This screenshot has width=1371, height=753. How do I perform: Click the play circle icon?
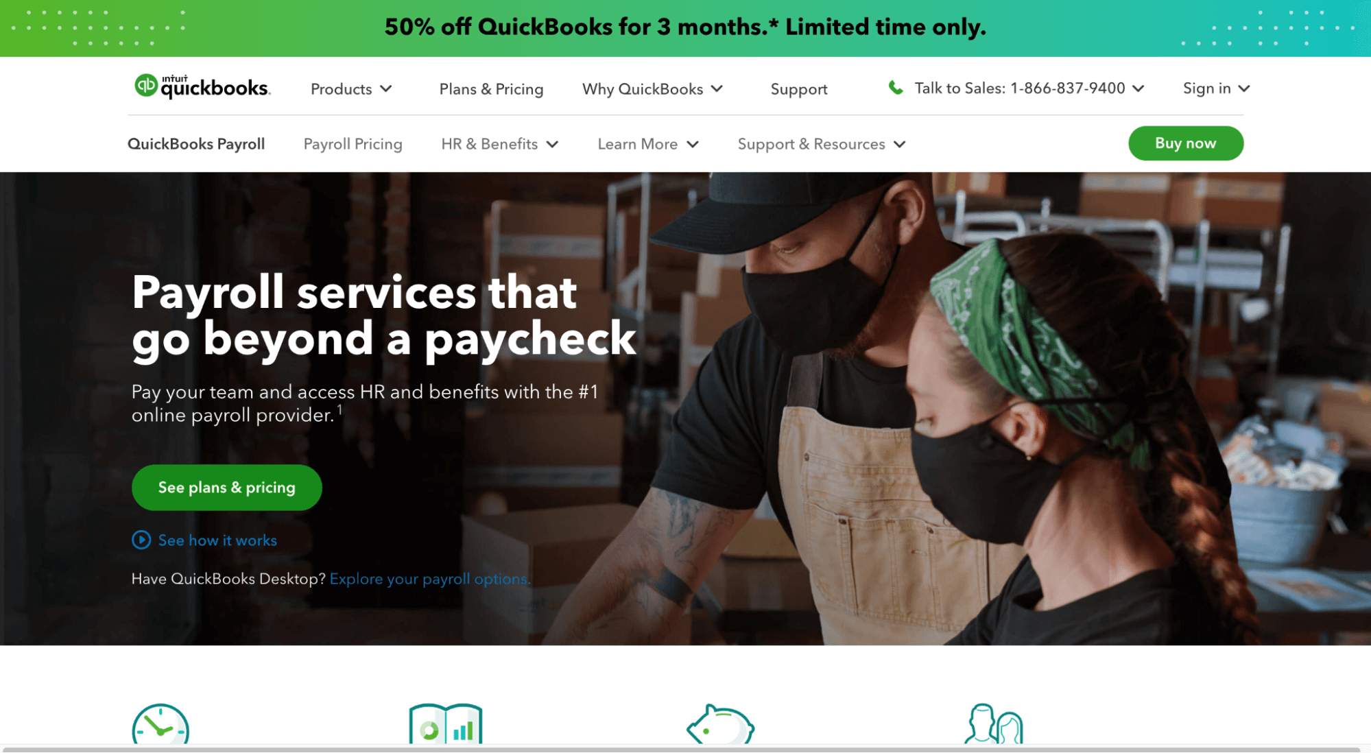pyautogui.click(x=141, y=540)
